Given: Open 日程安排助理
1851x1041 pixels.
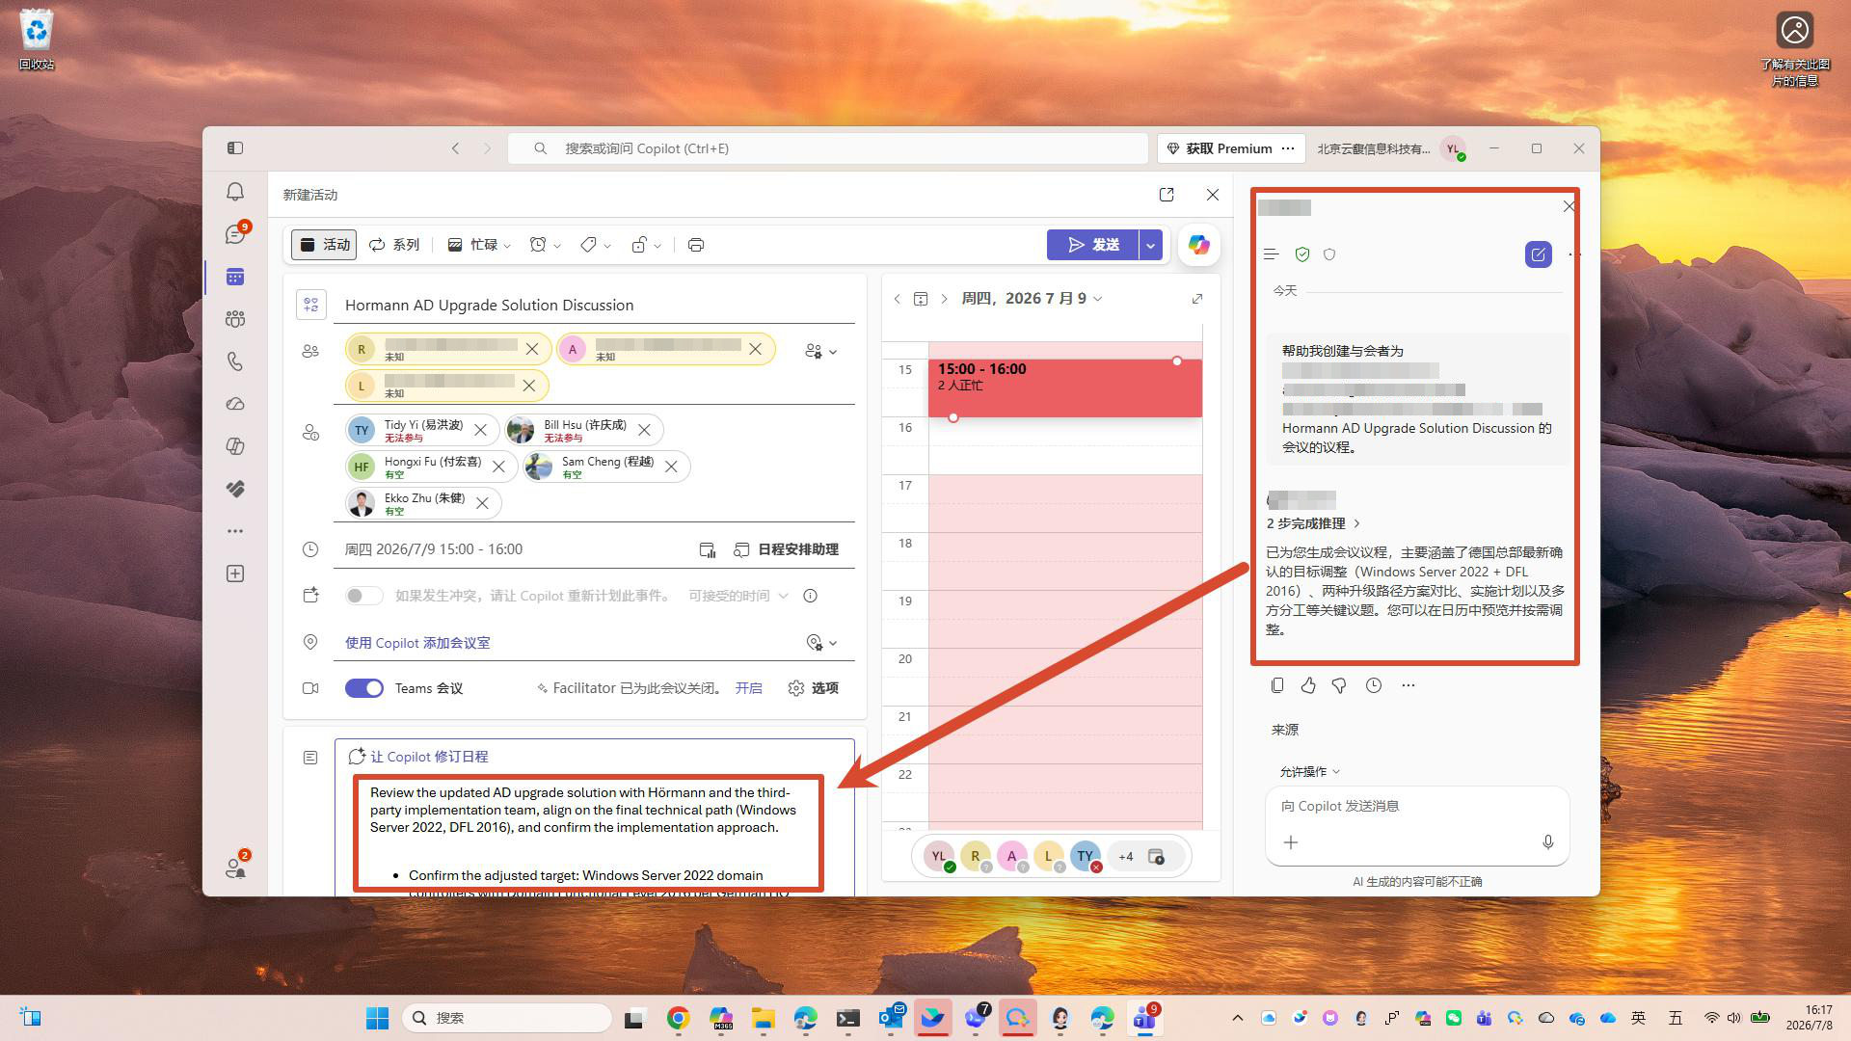Looking at the screenshot, I should tap(786, 549).
